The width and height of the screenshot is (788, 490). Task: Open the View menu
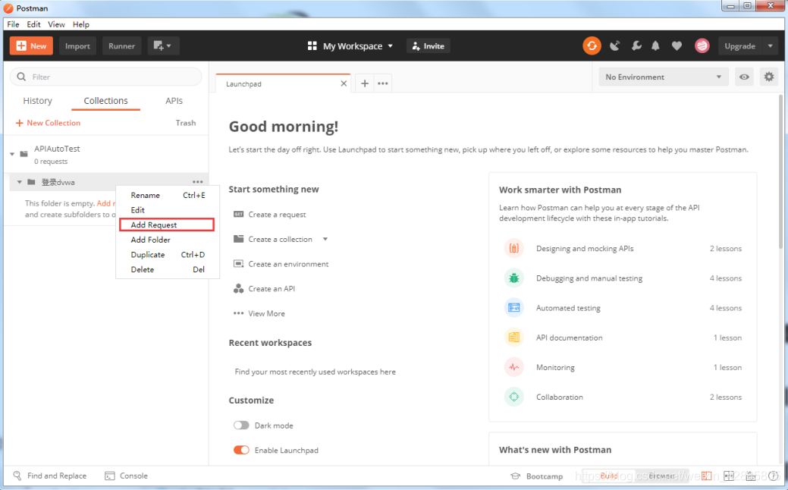click(56, 24)
